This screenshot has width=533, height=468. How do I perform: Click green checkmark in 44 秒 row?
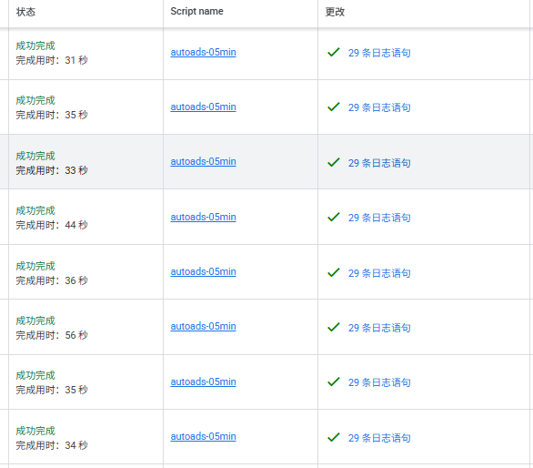[x=334, y=217]
